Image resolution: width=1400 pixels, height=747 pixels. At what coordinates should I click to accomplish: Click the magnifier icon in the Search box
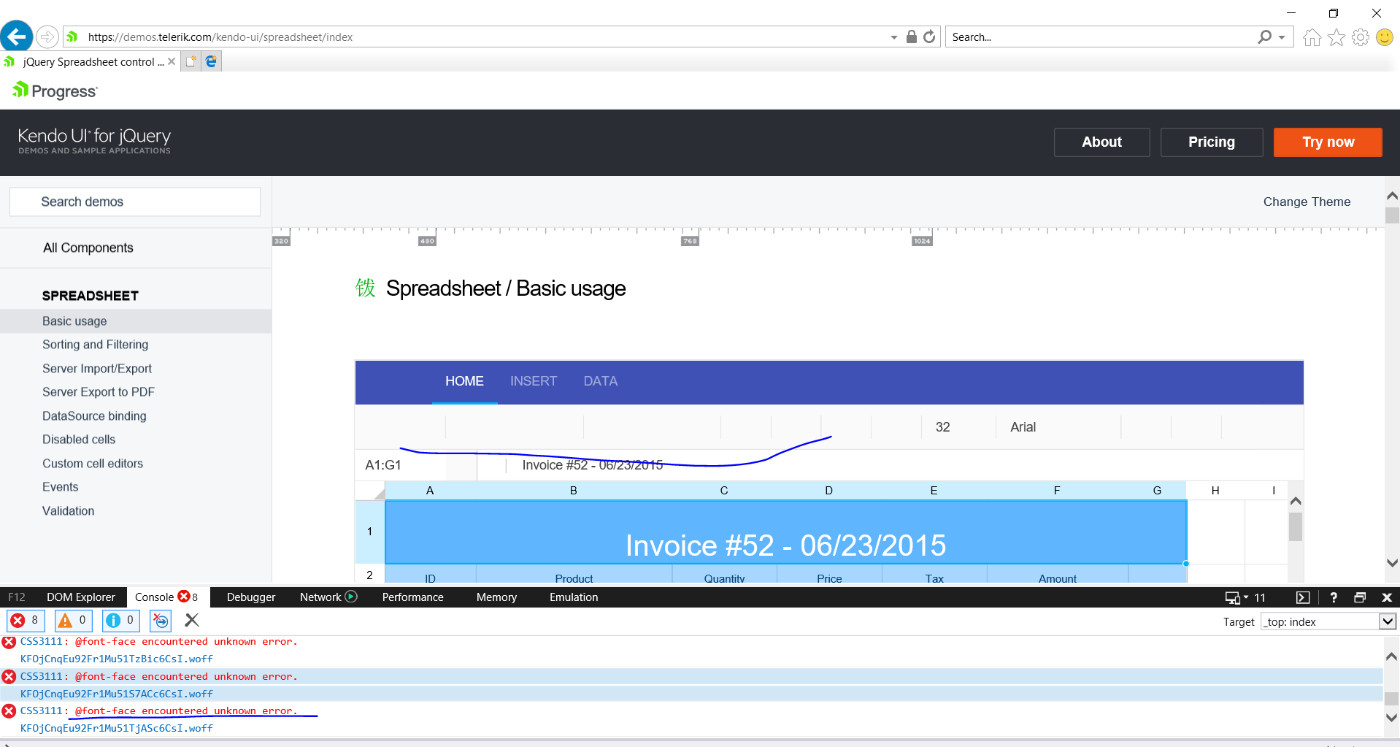pos(1265,37)
